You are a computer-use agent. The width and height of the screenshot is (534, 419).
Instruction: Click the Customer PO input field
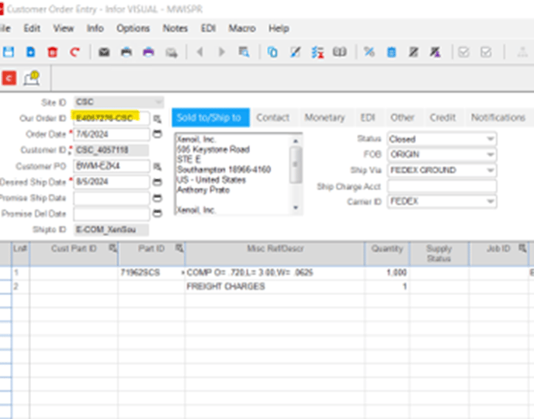coord(111,166)
